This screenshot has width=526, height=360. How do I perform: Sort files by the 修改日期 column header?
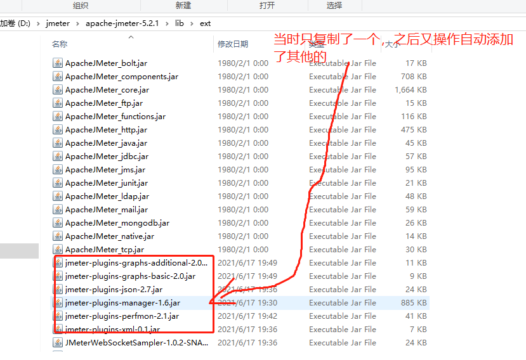[x=233, y=44]
